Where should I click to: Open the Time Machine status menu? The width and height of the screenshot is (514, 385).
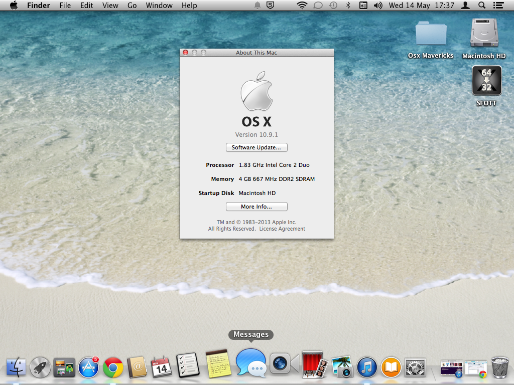(x=333, y=5)
